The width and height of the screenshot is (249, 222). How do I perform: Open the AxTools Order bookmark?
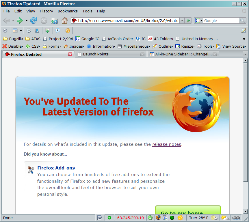[118, 39]
